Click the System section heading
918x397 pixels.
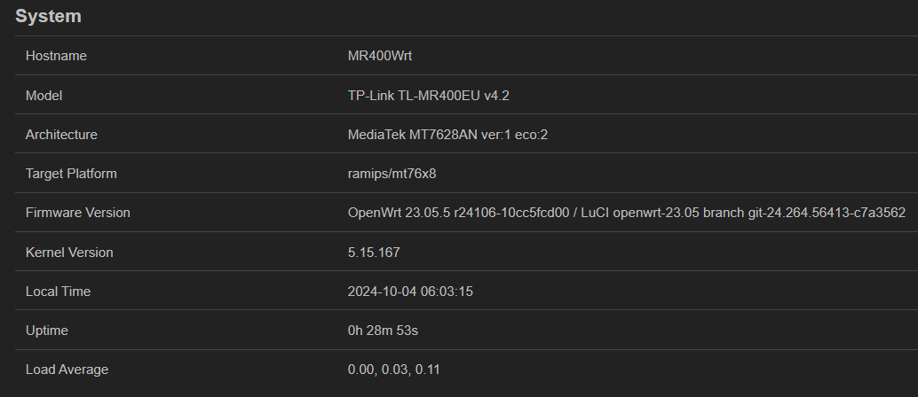pyautogui.click(x=48, y=16)
